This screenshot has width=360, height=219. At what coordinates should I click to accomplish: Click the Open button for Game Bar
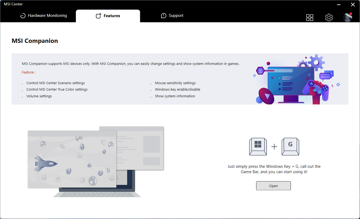coord(273,186)
